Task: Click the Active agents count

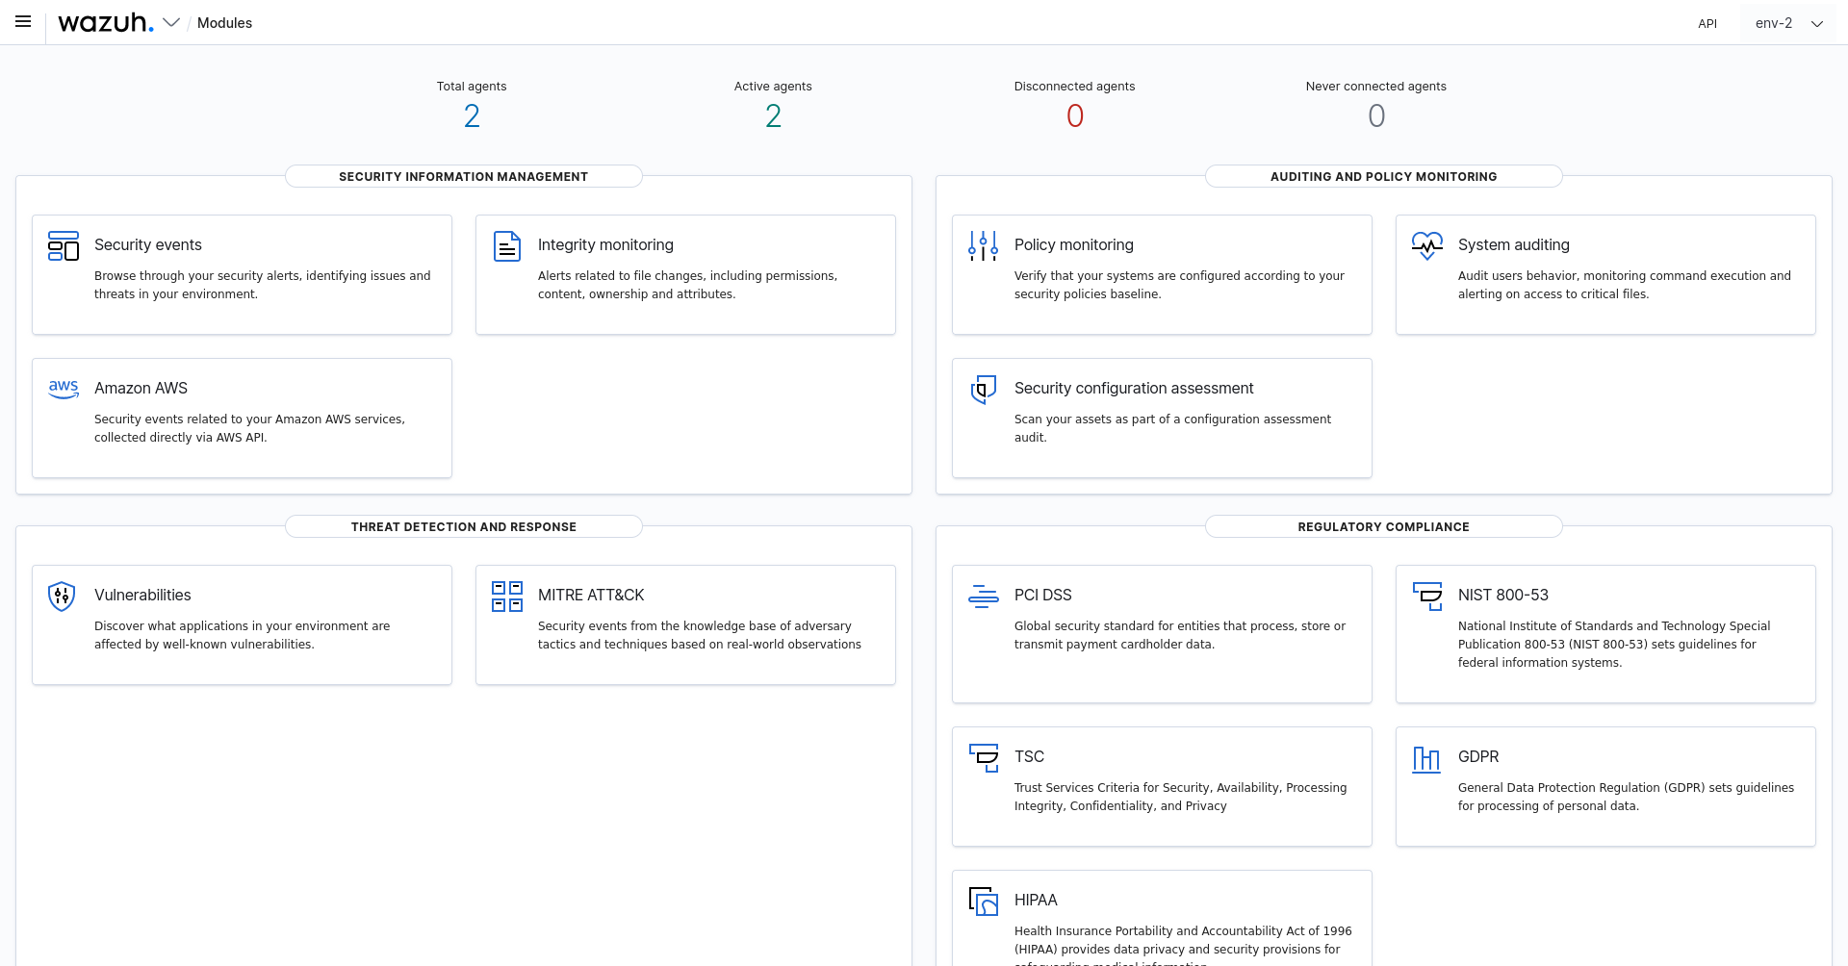Action: coord(773,115)
